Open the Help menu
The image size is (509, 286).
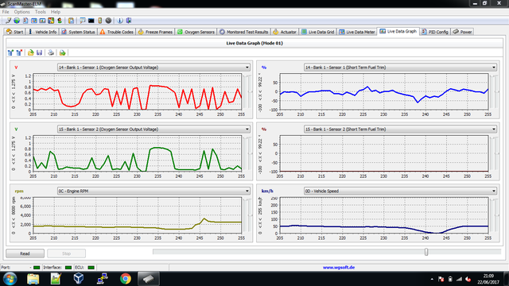click(56, 12)
